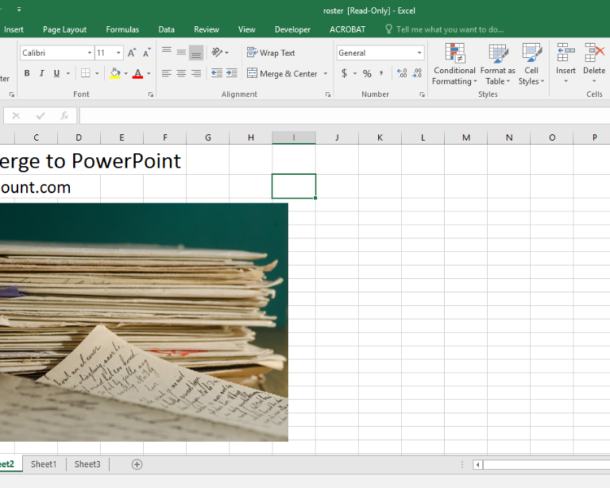Add a new sheet with plus icon
The image size is (610, 488).
click(x=137, y=464)
